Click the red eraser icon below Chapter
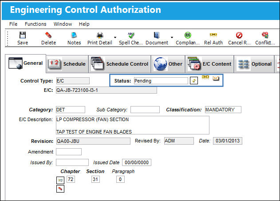 pos(60,189)
